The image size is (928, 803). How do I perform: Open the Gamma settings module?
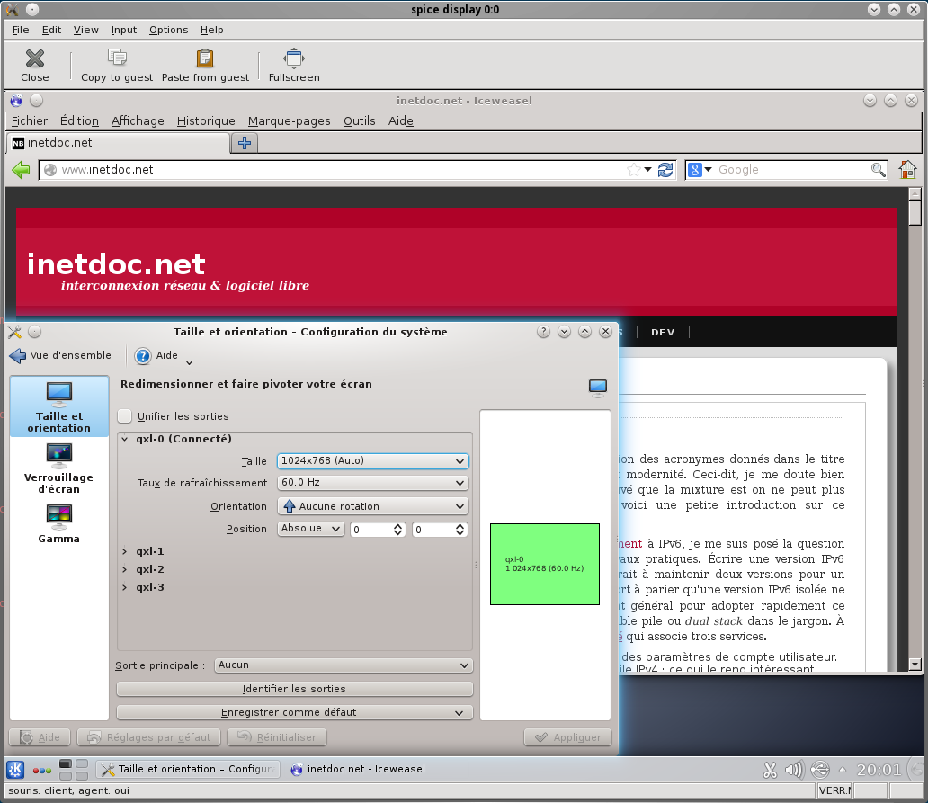58,523
